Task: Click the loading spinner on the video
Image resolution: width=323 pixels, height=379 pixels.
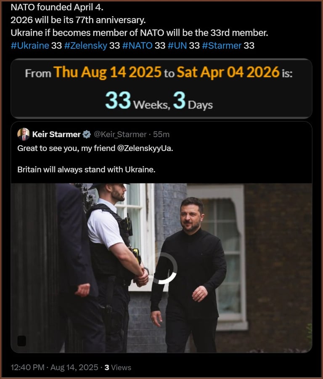Action: pos(164,268)
